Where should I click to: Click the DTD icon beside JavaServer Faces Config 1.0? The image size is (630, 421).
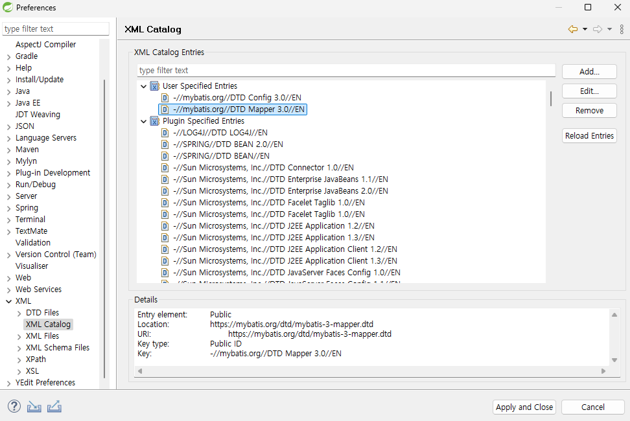coord(165,273)
